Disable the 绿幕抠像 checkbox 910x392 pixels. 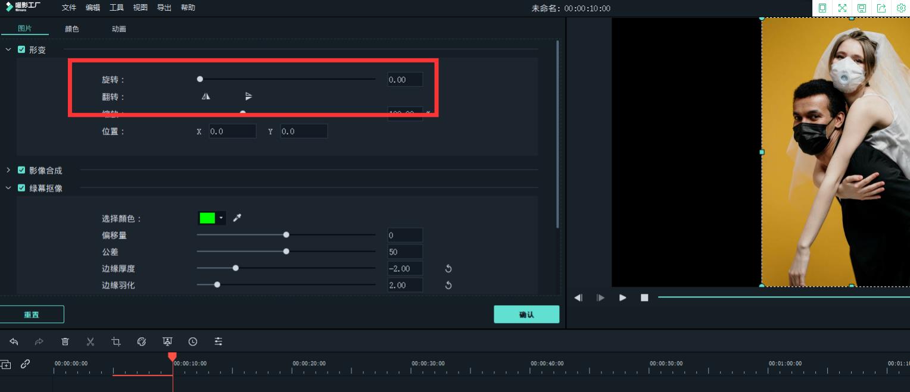point(21,188)
